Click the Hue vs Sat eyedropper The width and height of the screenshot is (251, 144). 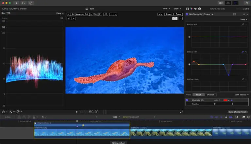tap(243, 52)
